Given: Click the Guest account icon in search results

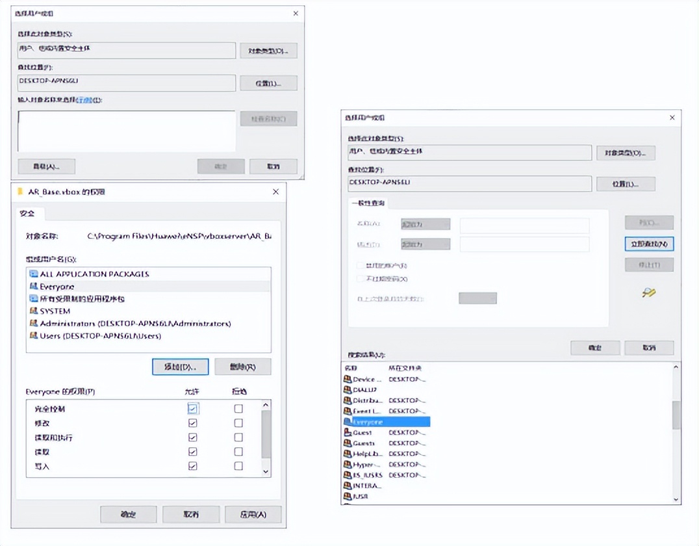Looking at the screenshot, I should point(348,433).
